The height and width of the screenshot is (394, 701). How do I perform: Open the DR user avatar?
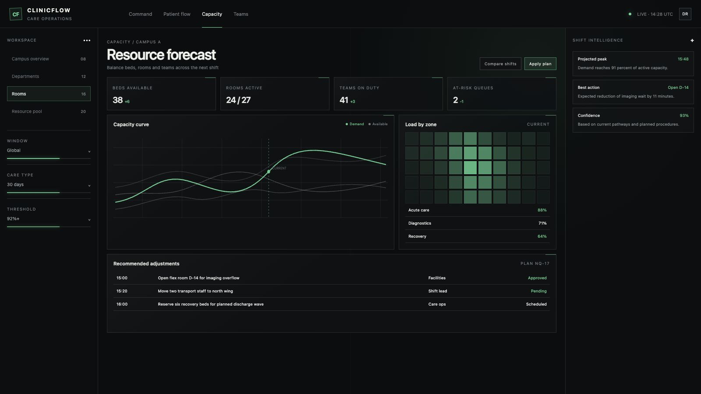(685, 14)
